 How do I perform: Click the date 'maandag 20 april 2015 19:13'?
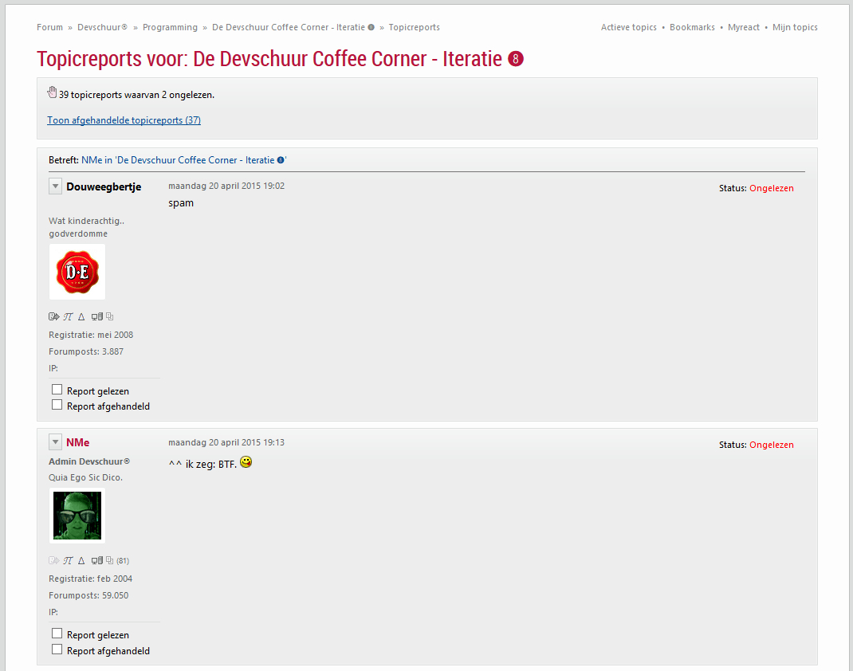point(226,442)
